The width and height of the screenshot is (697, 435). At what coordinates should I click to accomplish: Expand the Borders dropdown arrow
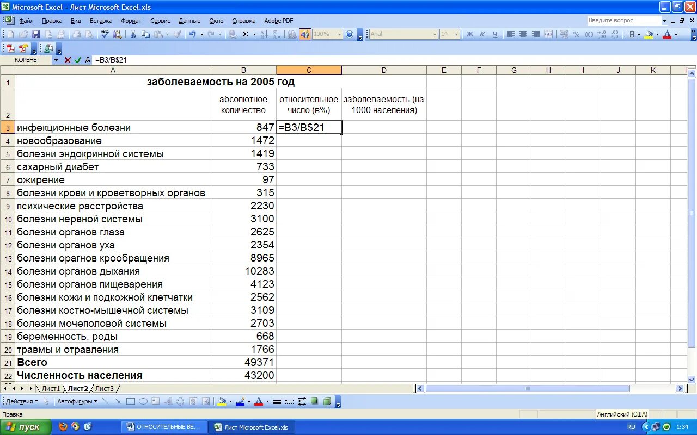coord(639,34)
